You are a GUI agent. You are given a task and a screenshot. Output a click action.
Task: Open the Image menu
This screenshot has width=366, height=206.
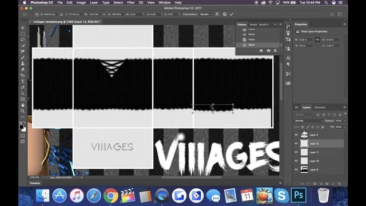tap(81, 2)
